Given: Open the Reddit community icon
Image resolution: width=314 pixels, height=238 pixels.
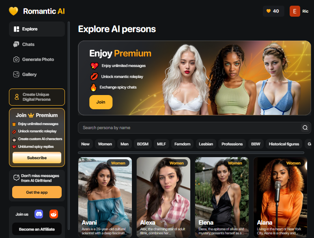Looking at the screenshot, I should click(54, 214).
